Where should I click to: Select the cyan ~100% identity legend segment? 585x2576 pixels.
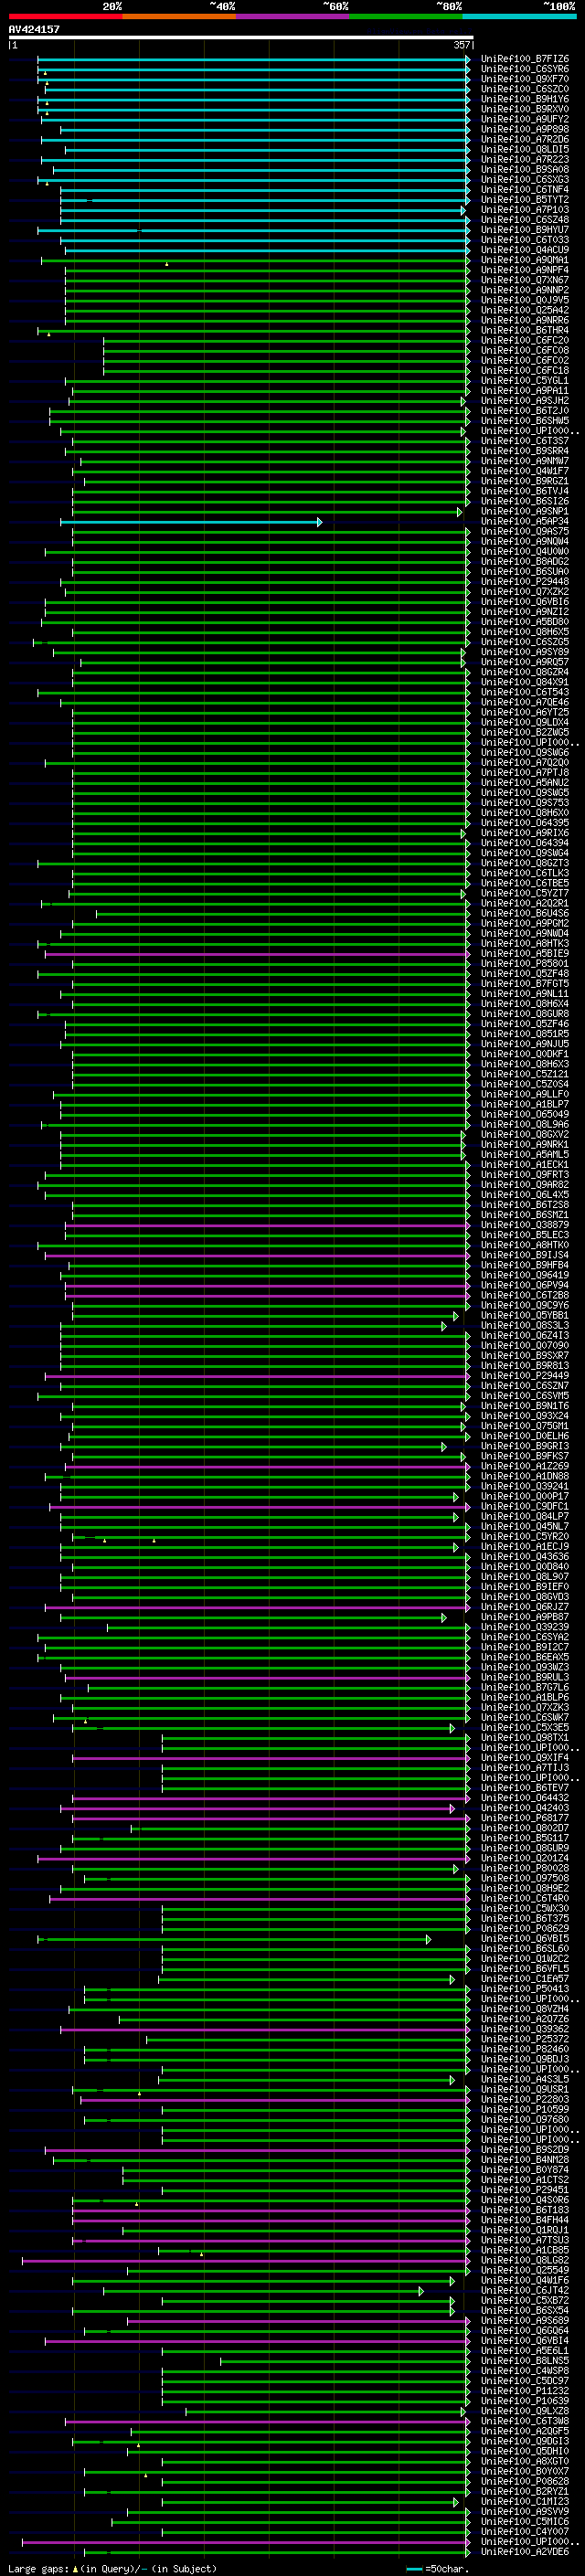coord(520,16)
